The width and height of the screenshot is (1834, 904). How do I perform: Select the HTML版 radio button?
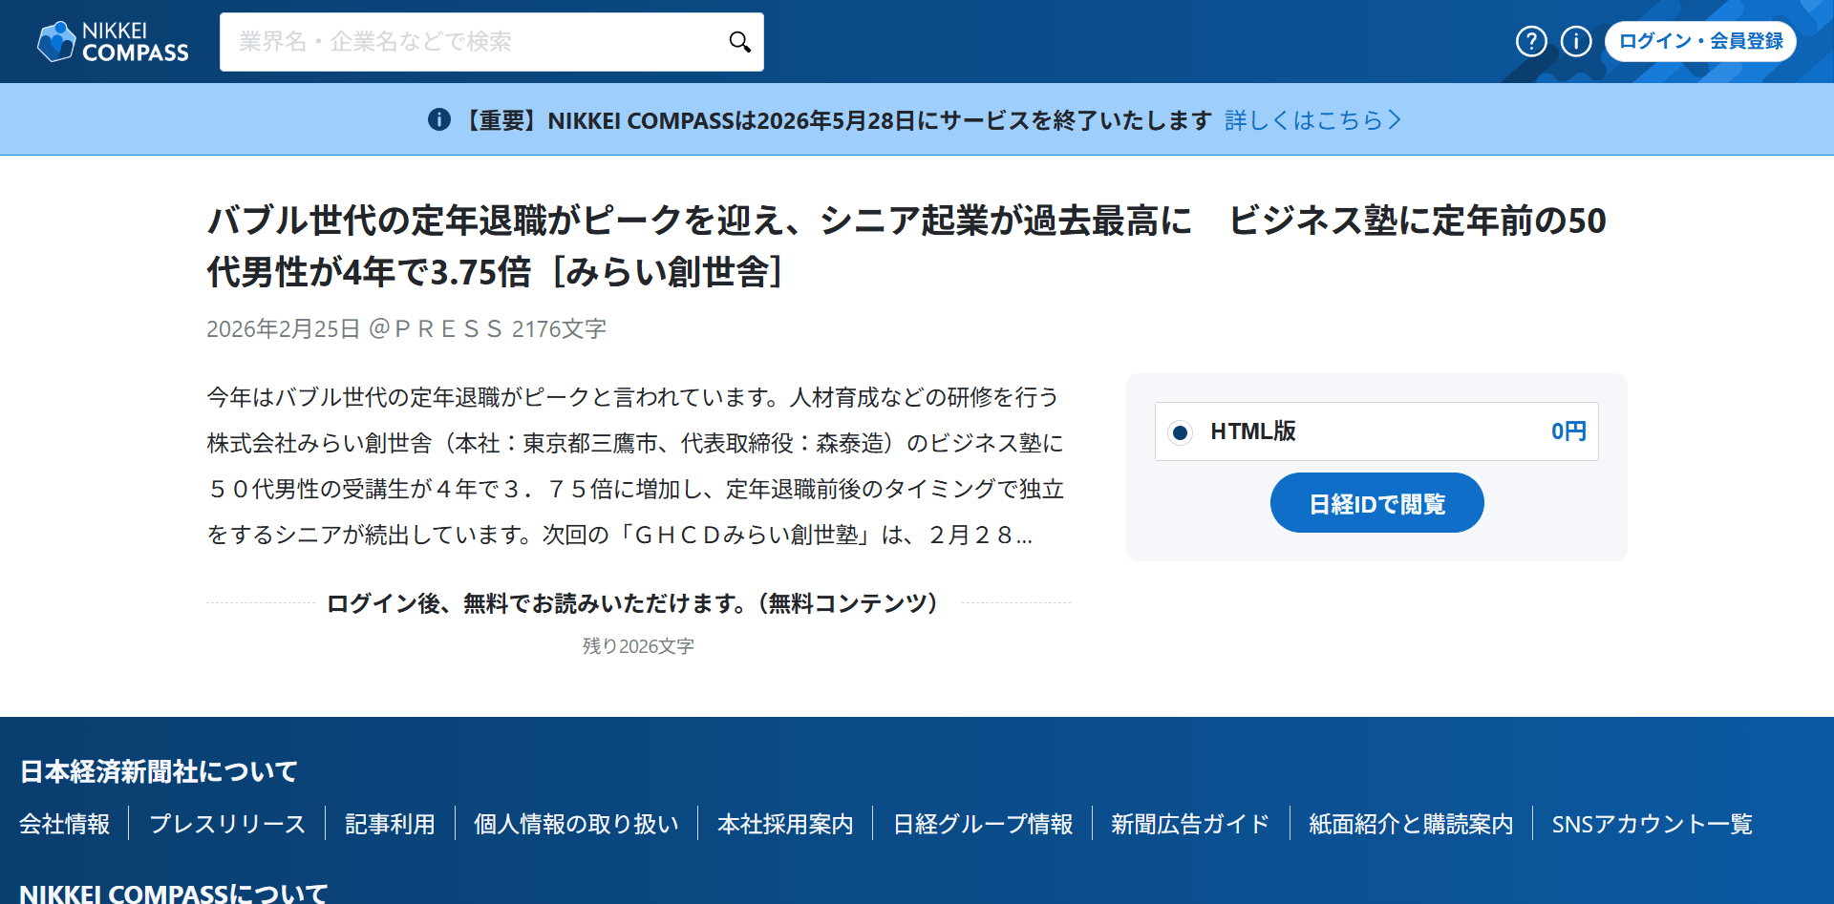click(x=1180, y=432)
